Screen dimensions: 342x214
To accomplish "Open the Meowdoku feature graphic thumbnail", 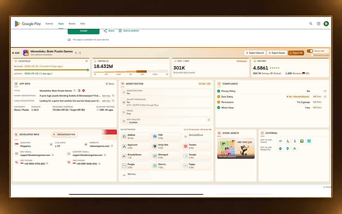I will tap(236, 148).
